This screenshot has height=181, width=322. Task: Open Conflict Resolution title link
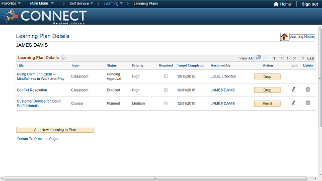coord(32,90)
